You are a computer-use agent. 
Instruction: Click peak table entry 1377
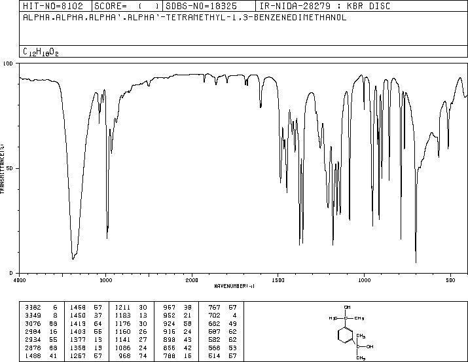coord(78,340)
